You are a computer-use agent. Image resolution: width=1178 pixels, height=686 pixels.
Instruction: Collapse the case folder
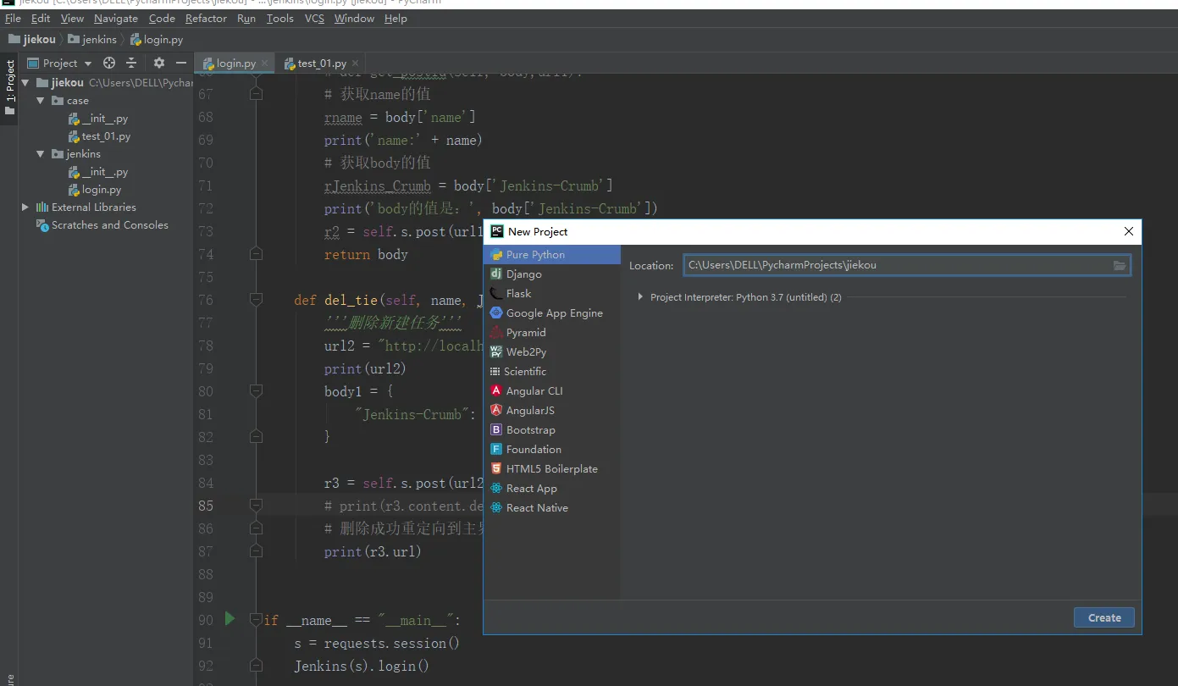tap(40, 101)
